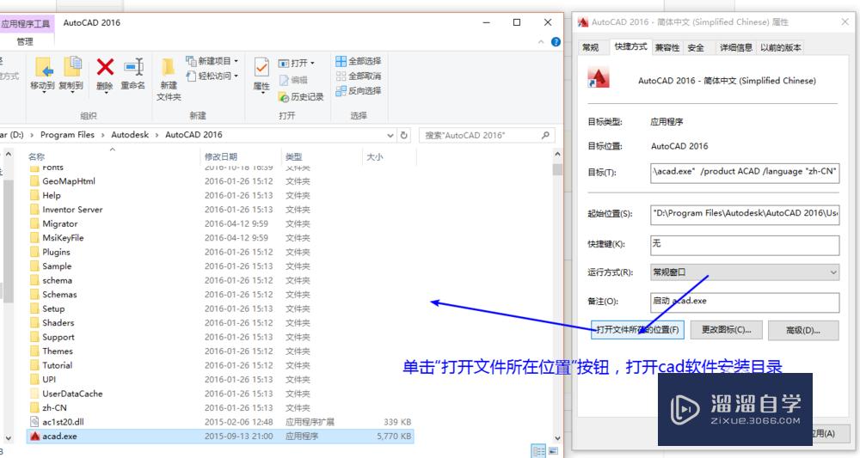The width and height of the screenshot is (860, 458).
Task: Sort by the Type (类型) column header
Action: [293, 156]
